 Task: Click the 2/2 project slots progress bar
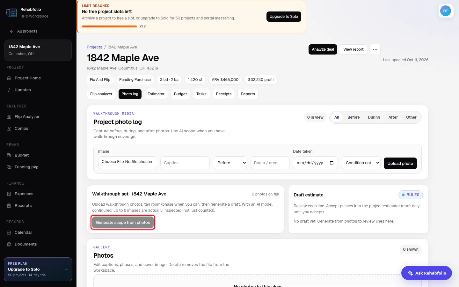point(109,26)
